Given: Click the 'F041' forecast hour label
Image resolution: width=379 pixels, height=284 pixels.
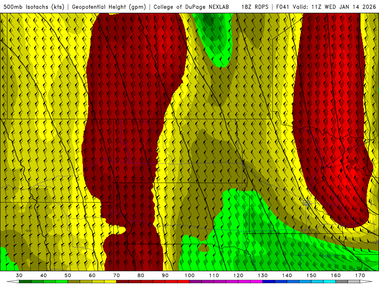Looking at the screenshot, I should pyautogui.click(x=283, y=7).
